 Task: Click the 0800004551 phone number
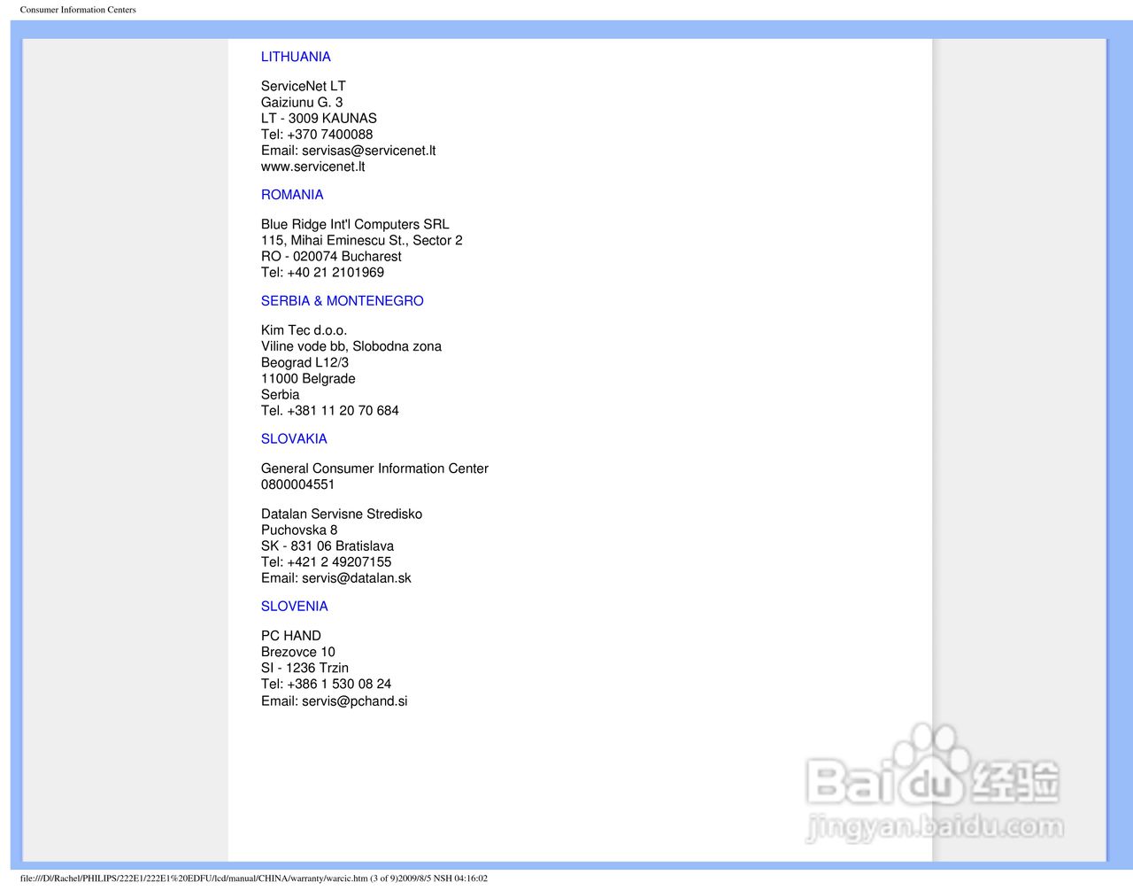tap(297, 484)
